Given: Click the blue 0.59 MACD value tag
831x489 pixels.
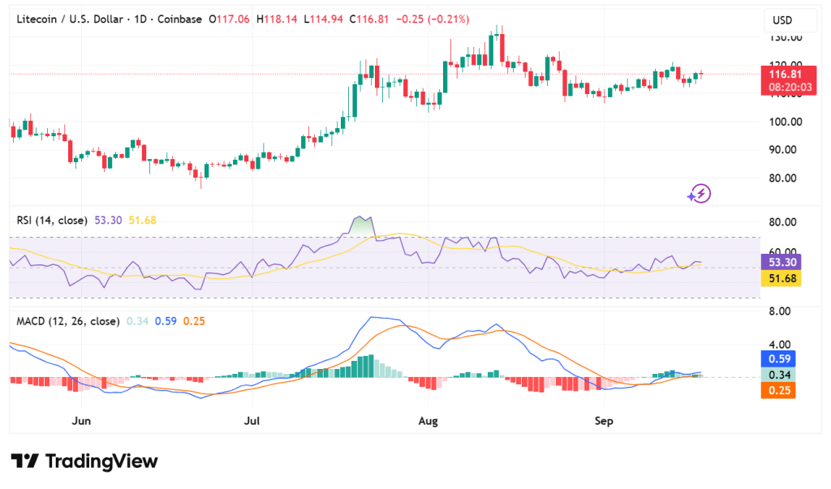Looking at the screenshot, I should point(779,358).
